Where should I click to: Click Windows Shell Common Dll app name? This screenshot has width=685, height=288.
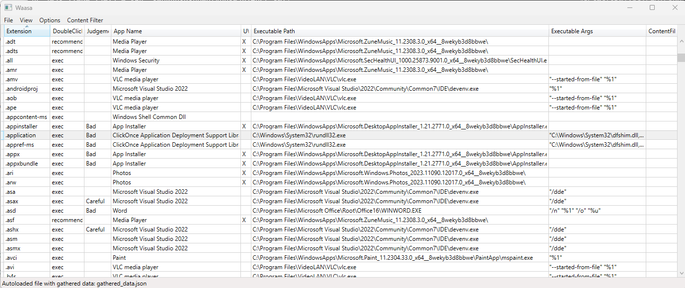(x=175, y=117)
